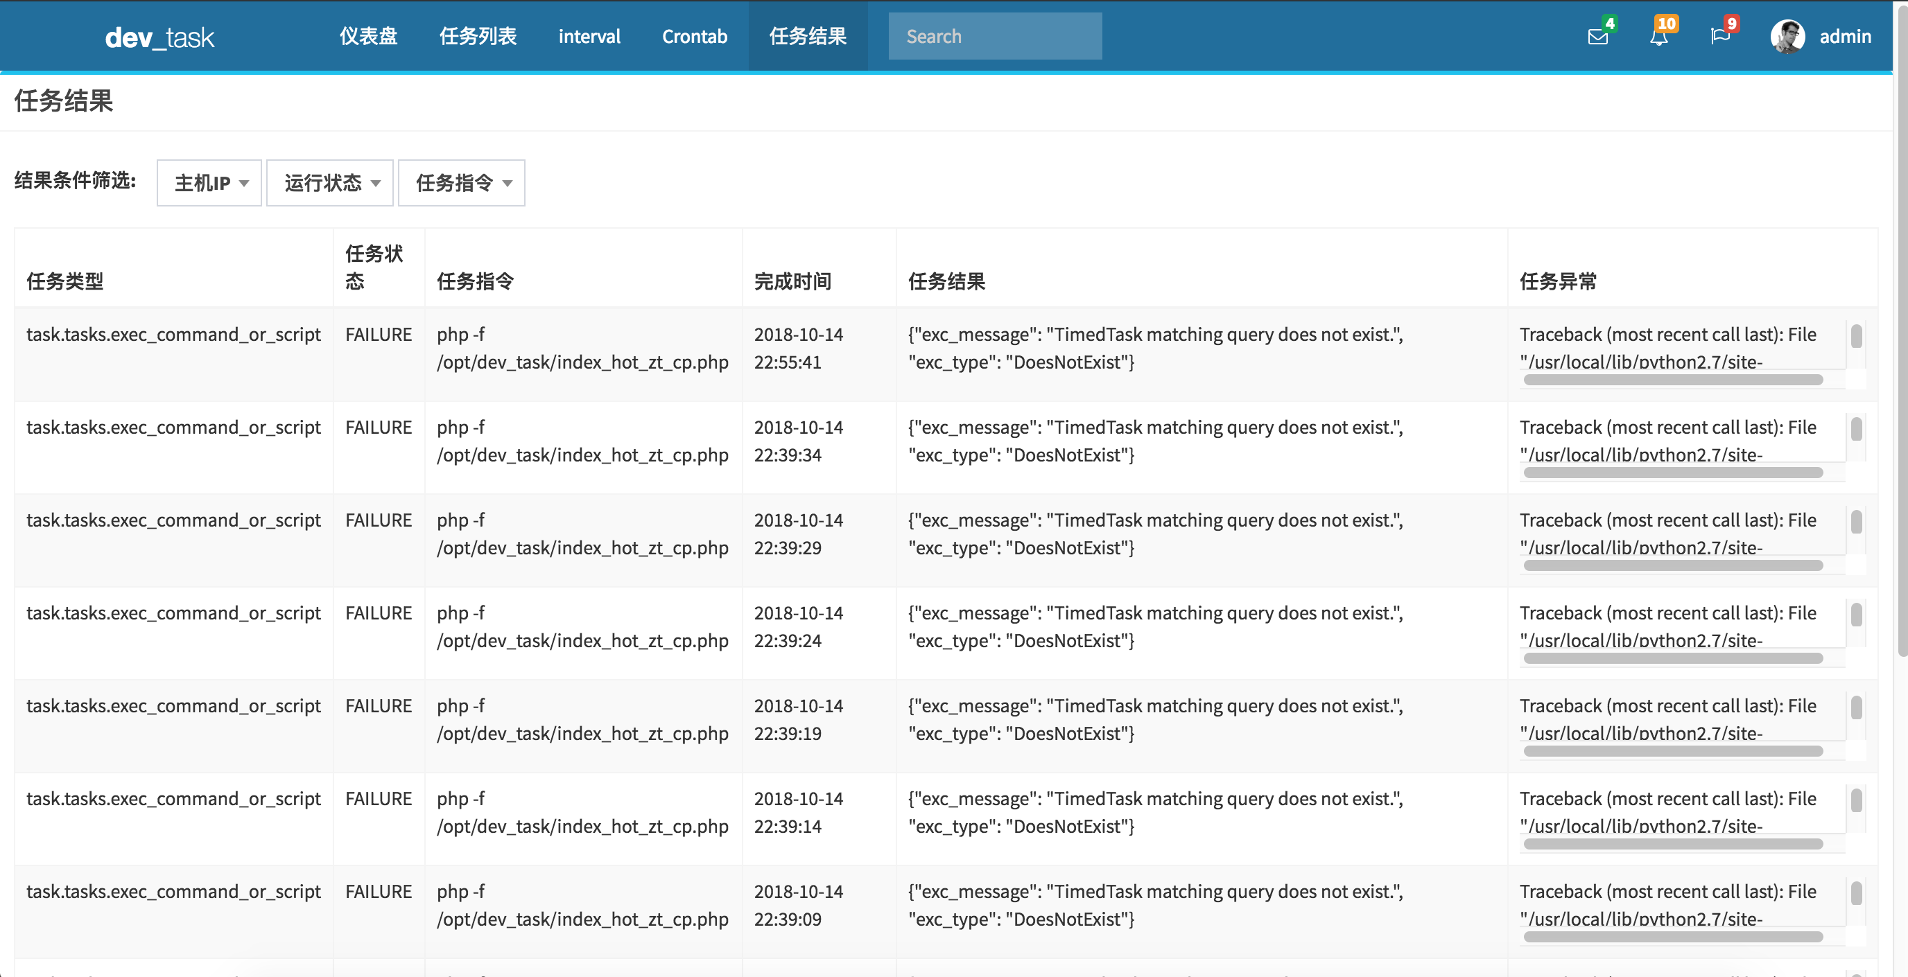Click the orange badge showing 10
Viewport: 1908px width, 977px height.
pos(1667,24)
